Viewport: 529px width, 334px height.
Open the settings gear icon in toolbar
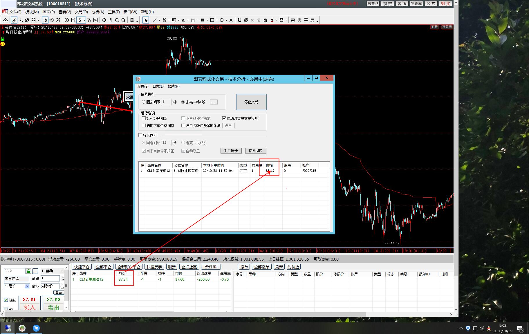point(132,20)
